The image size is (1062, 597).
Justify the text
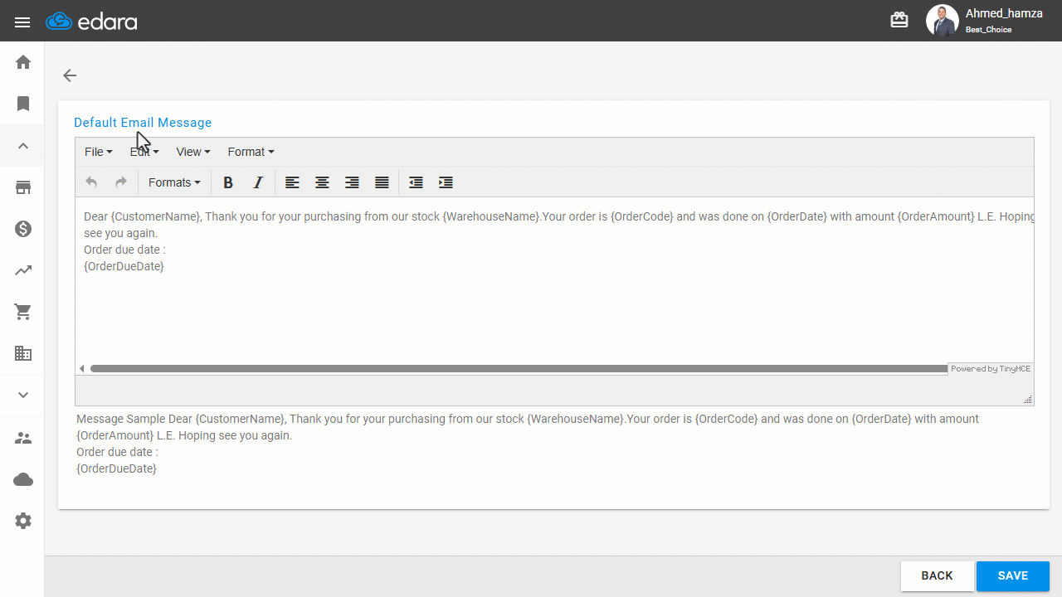tap(382, 182)
